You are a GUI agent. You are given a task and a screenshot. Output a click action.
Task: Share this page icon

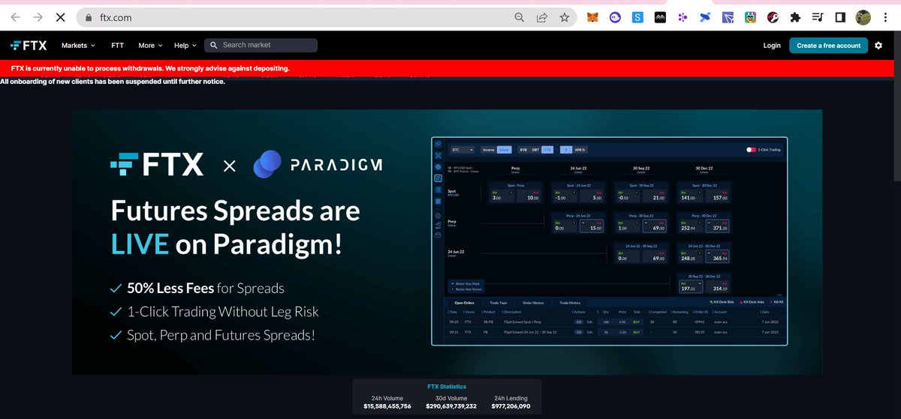[x=541, y=17]
